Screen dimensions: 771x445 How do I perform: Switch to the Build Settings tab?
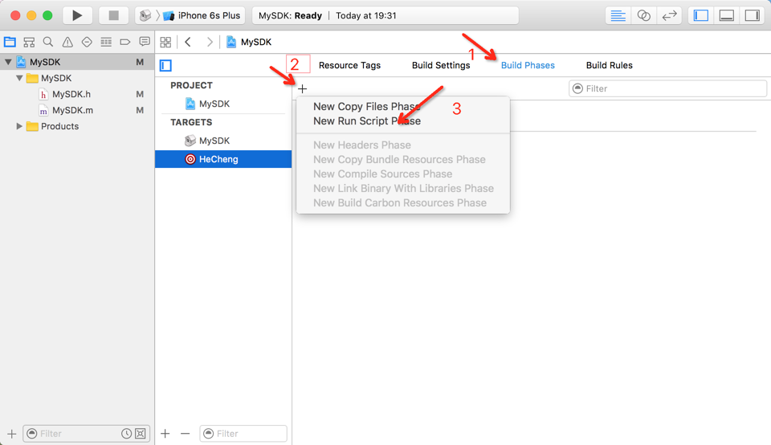441,65
